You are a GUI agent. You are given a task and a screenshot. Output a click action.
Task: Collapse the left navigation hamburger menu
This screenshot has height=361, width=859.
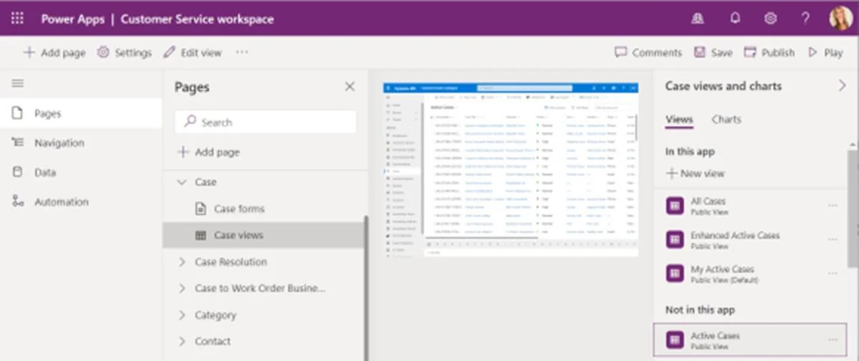(x=17, y=83)
